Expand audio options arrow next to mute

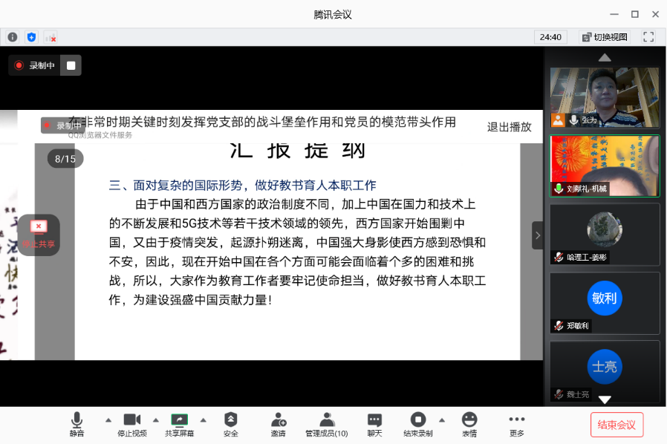coord(108,419)
